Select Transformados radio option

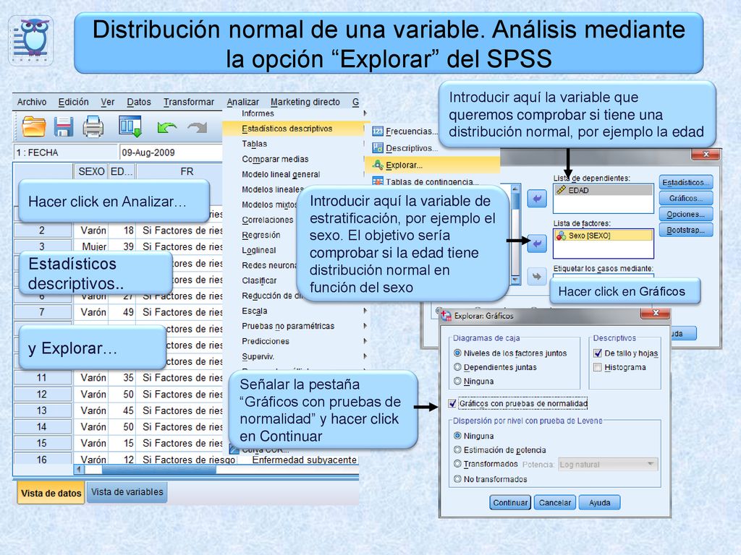pos(457,464)
